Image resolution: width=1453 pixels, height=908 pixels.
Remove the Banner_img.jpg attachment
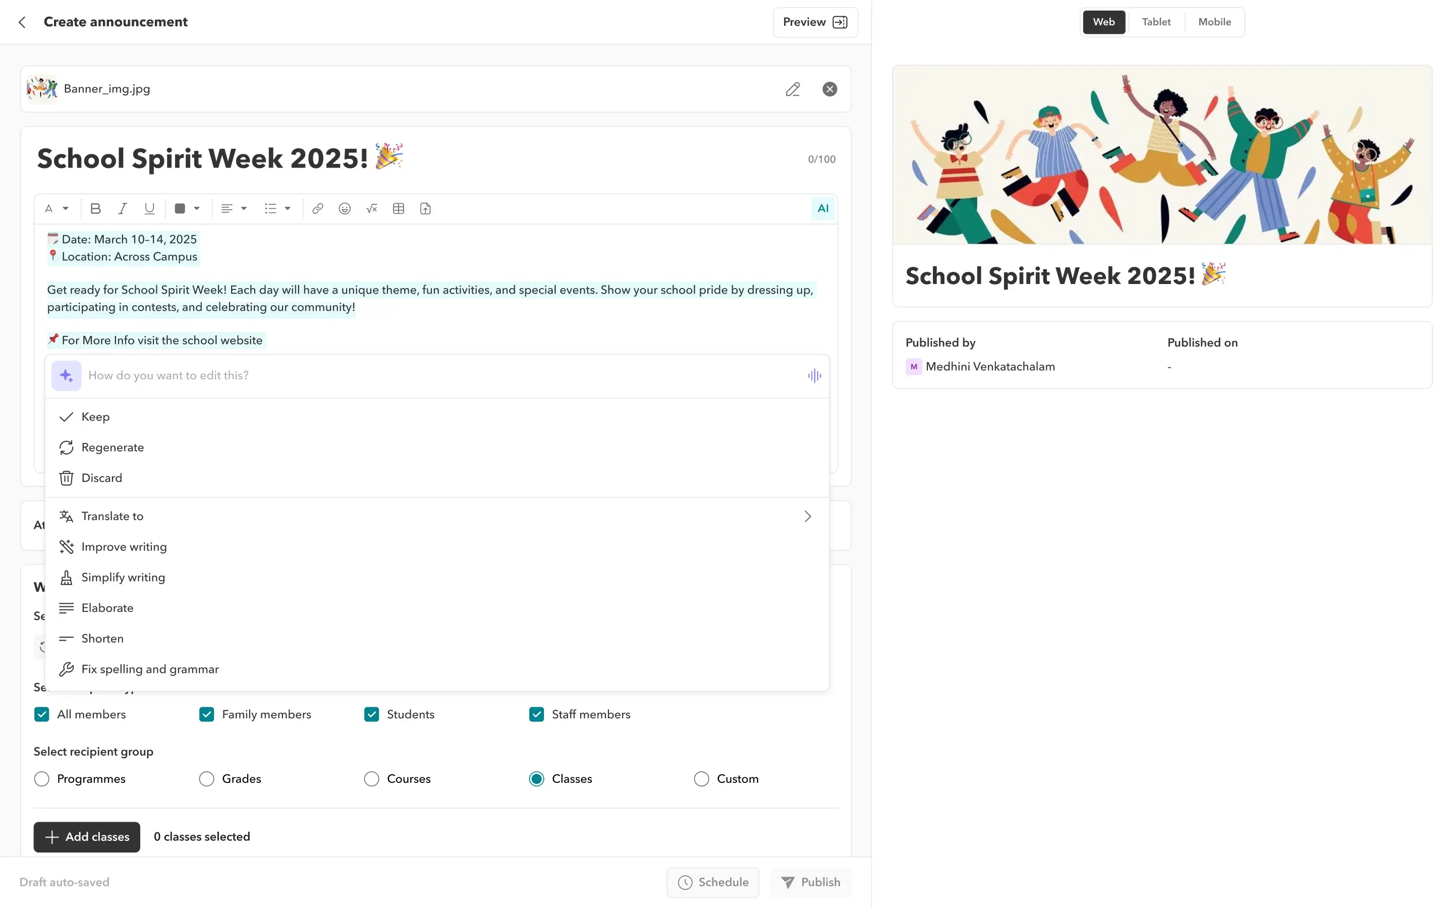click(x=830, y=89)
